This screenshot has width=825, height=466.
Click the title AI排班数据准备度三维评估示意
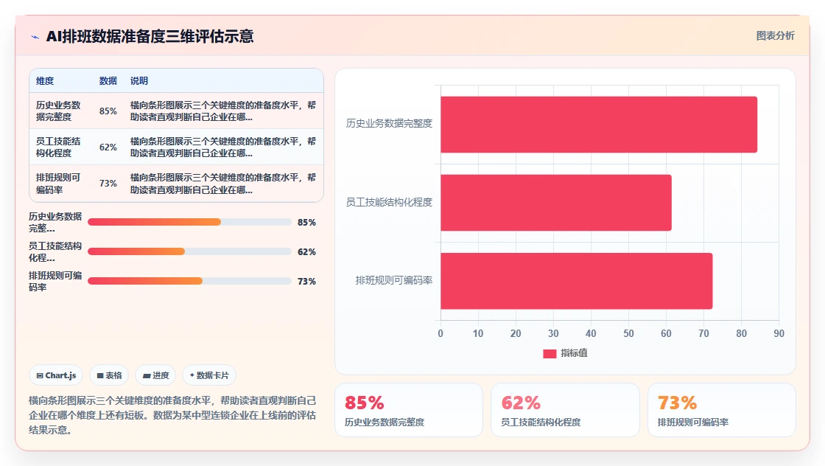[x=150, y=36]
